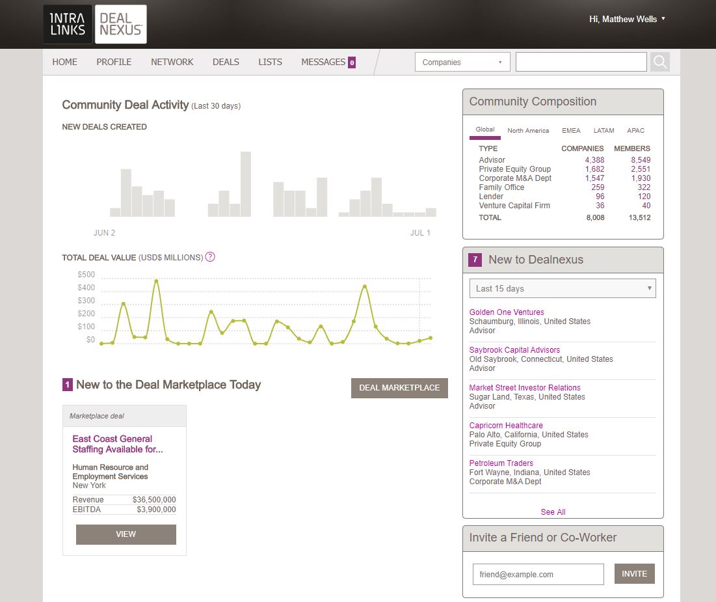The width and height of the screenshot is (716, 602).
Task: Click the DEAL MARKETPLACE button
Action: coord(399,388)
